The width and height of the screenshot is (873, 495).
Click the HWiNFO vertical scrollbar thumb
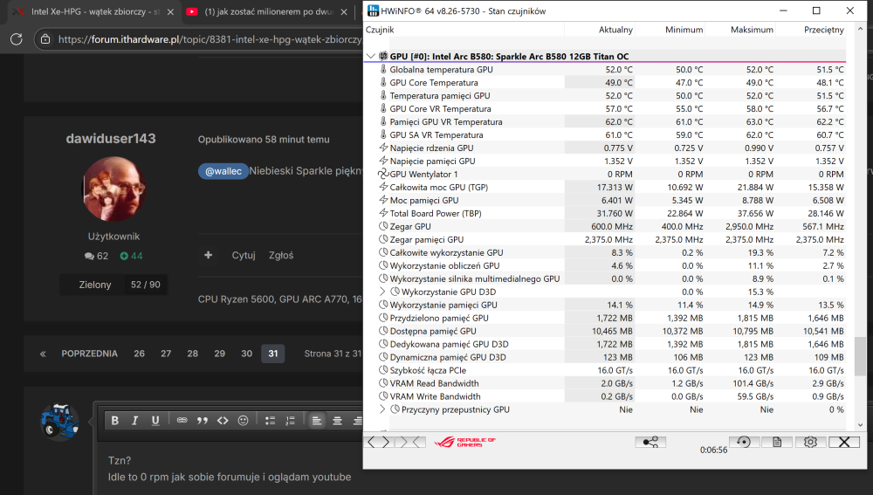(x=861, y=356)
